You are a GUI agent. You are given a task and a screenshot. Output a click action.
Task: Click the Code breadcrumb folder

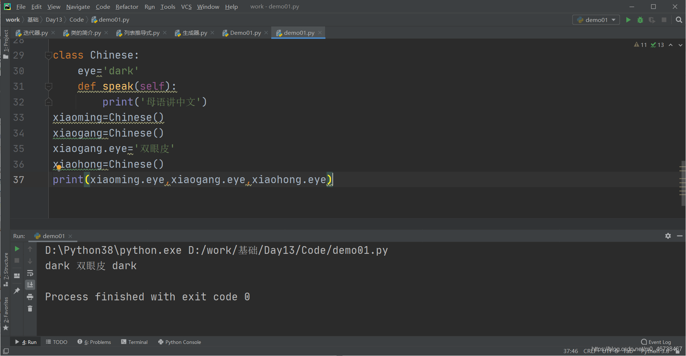[x=77, y=20]
